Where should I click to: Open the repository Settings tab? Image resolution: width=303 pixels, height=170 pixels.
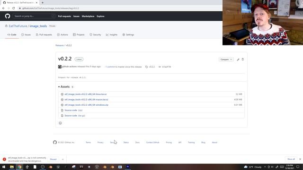pos(128,34)
